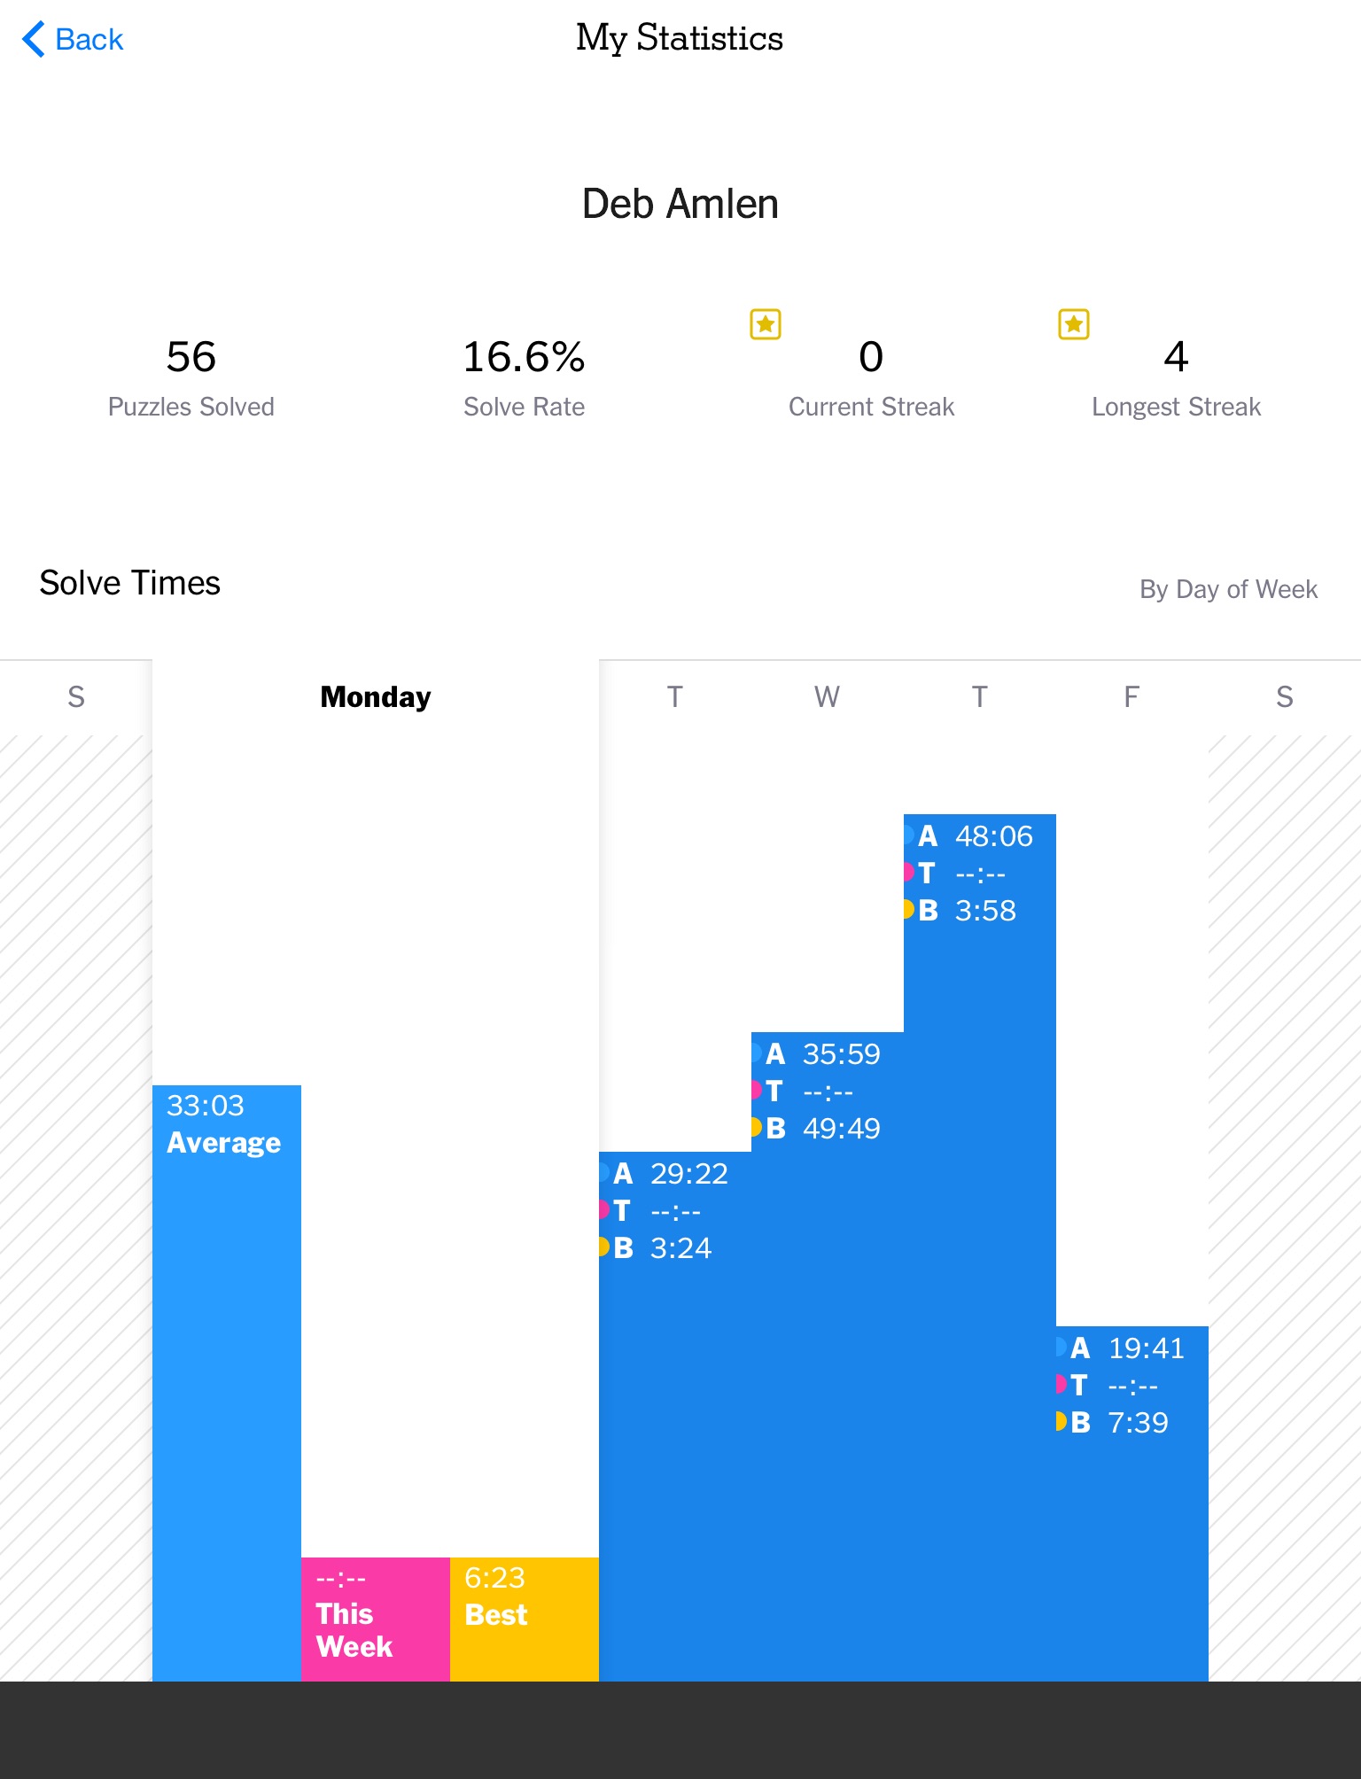Tap the Back chevron arrow icon

pyautogui.click(x=33, y=39)
